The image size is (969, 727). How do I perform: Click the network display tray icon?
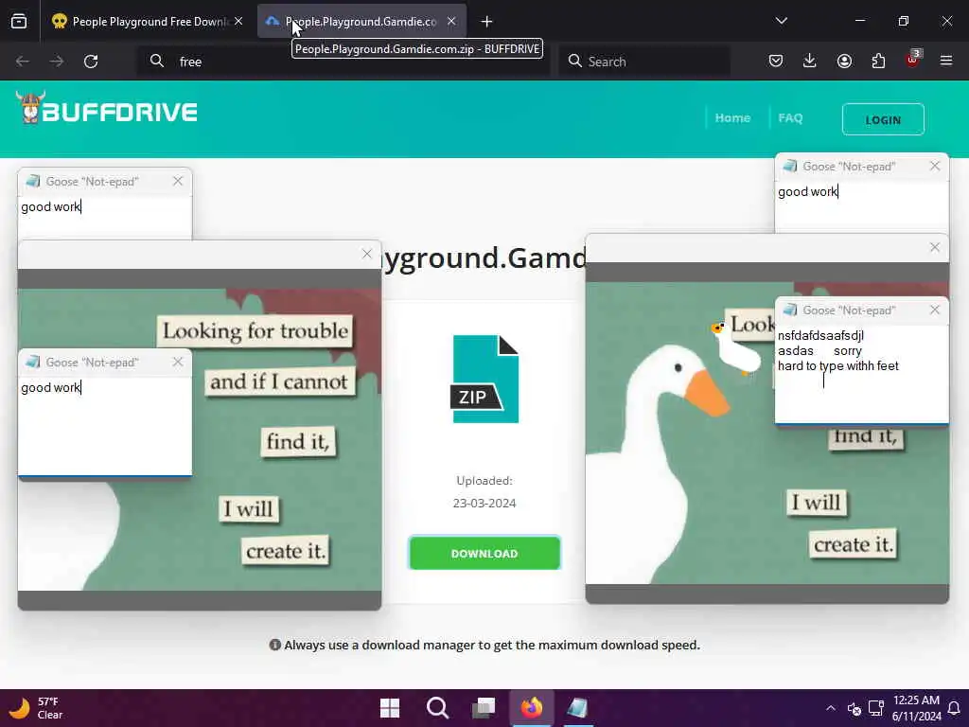tap(875, 708)
